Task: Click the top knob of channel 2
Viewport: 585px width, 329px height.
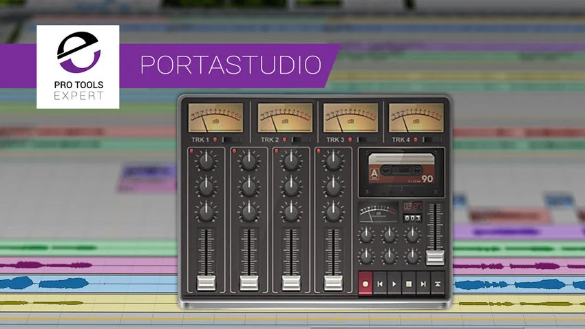Action: (x=249, y=161)
